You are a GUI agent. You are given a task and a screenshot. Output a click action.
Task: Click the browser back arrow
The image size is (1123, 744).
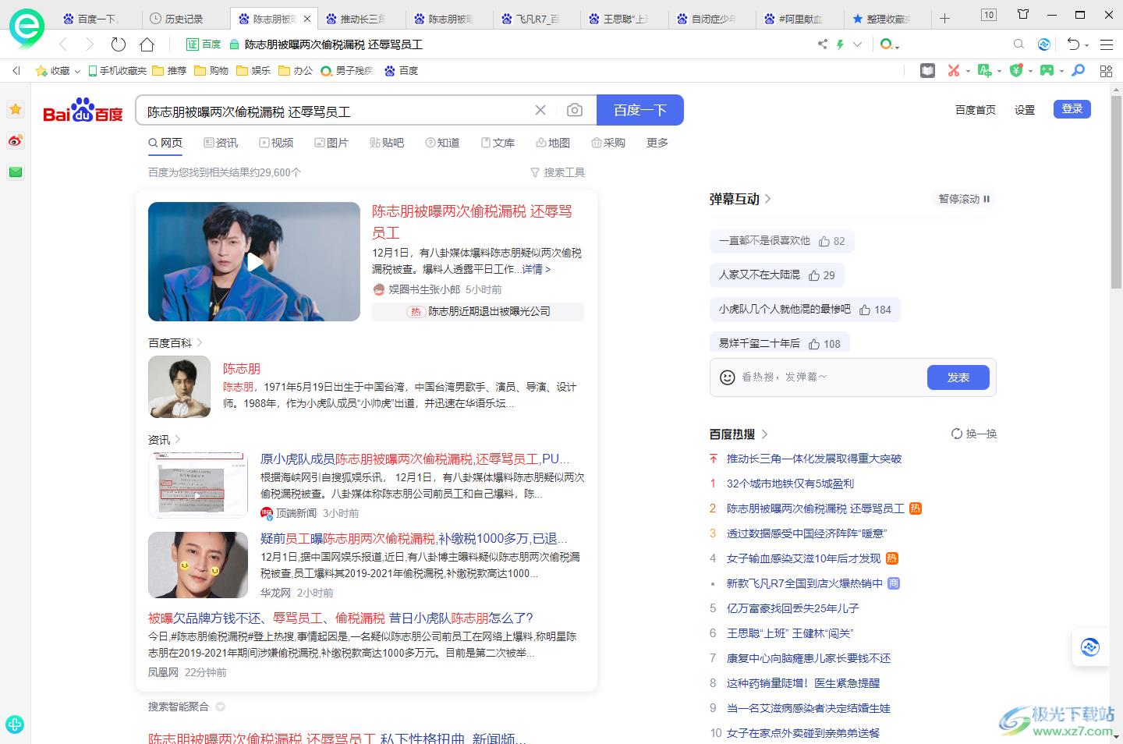click(64, 44)
